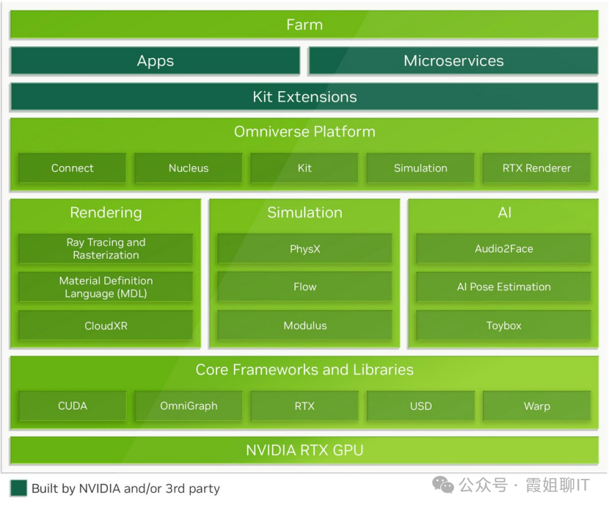Select the Connect box

(x=72, y=168)
